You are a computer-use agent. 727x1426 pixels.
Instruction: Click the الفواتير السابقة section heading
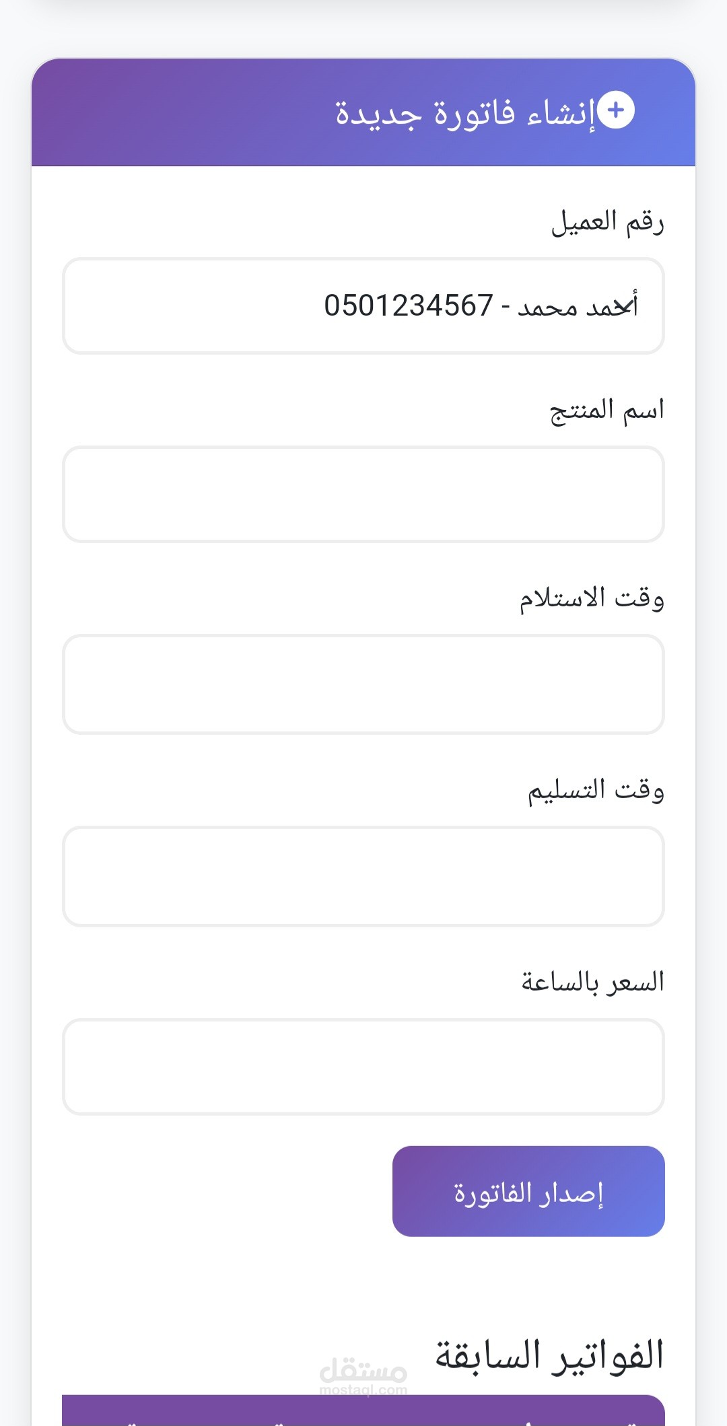click(549, 1355)
